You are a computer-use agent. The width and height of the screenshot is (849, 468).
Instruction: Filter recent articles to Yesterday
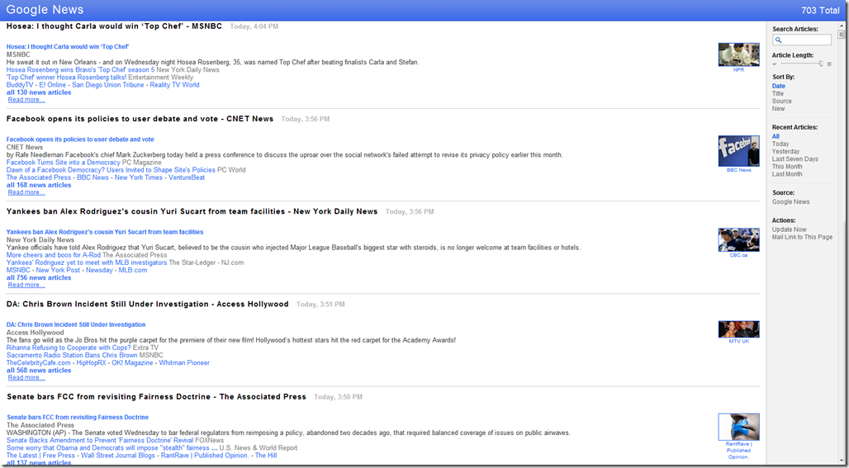[785, 152]
